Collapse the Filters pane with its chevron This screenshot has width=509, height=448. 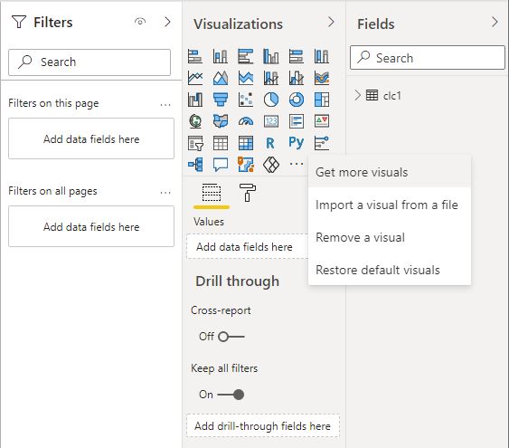click(167, 22)
